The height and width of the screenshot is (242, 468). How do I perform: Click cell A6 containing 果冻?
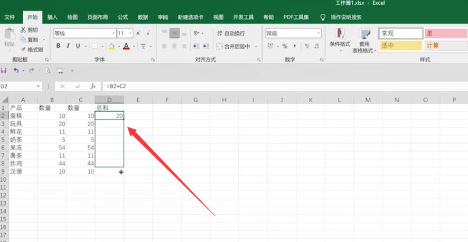click(x=23, y=147)
